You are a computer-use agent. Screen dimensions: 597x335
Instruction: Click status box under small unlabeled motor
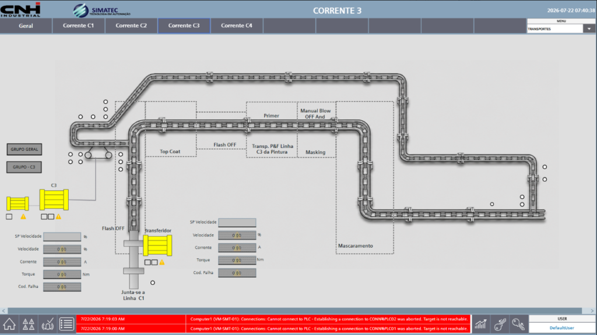coord(9,216)
